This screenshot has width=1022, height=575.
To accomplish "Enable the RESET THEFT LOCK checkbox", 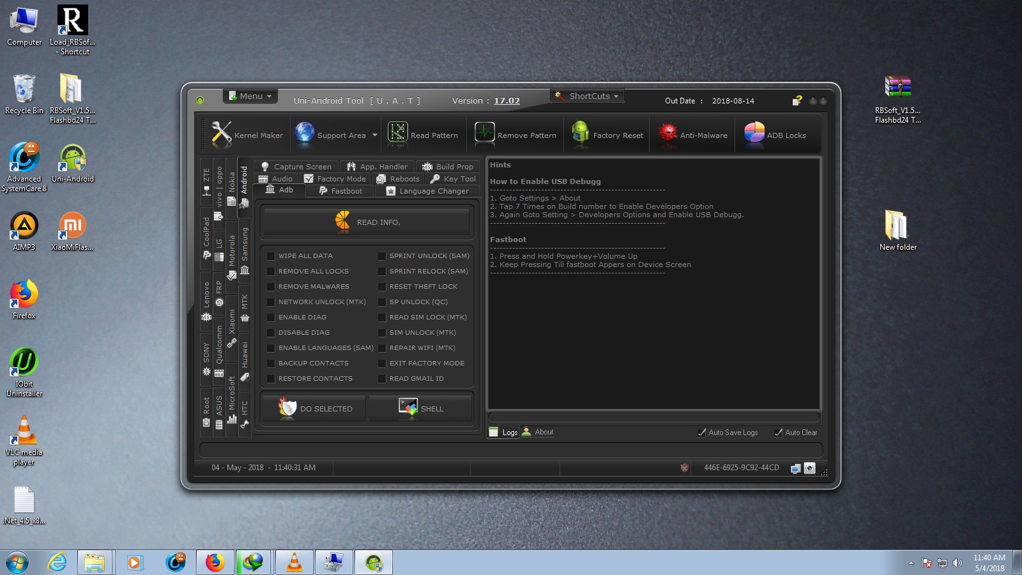I will pos(382,286).
